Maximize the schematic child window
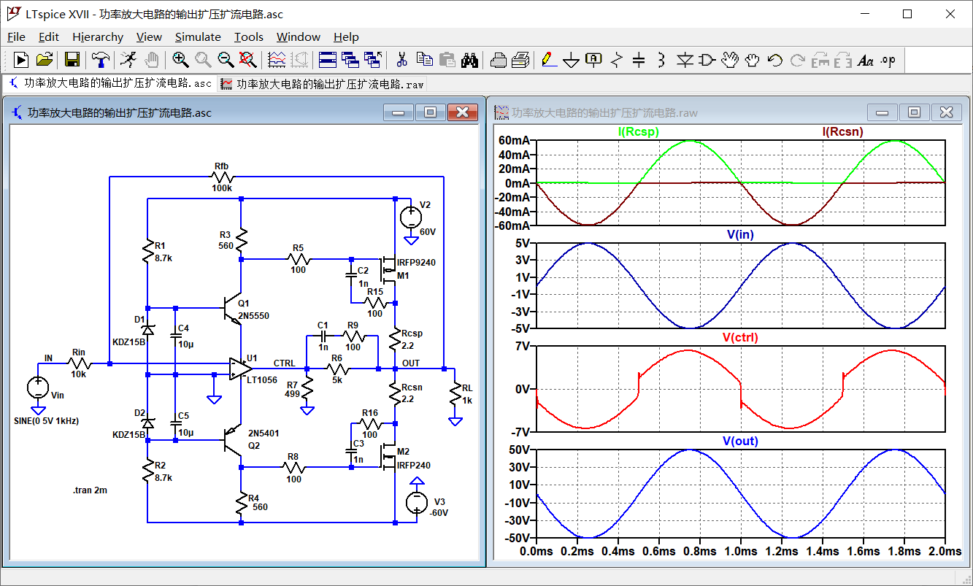Image resolution: width=973 pixels, height=586 pixels. (x=430, y=112)
